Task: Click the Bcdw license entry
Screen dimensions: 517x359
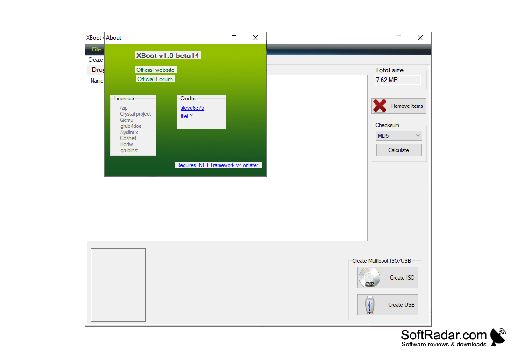Action: pyautogui.click(x=127, y=144)
